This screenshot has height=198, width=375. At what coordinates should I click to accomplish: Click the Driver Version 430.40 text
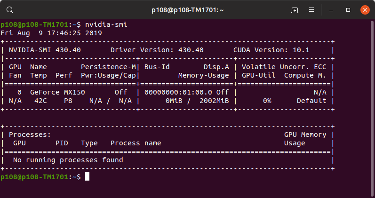(x=157, y=50)
